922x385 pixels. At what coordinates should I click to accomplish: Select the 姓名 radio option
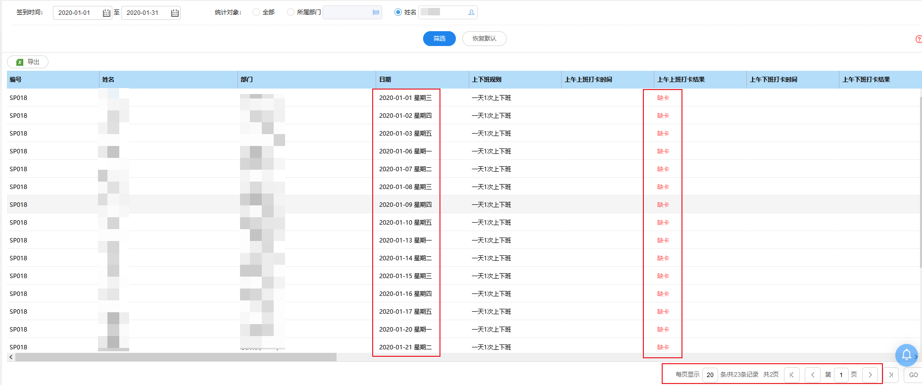pyautogui.click(x=398, y=12)
